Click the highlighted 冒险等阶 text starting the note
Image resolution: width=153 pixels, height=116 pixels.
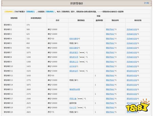coord(9,12)
